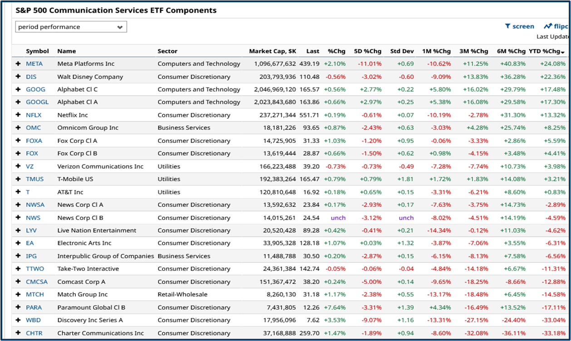Image resolution: width=571 pixels, height=341 pixels.
Task: Open the MTCH ticker link
Action: [35, 294]
